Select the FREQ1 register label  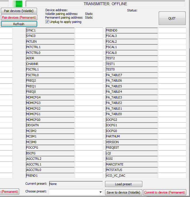click(x=50, y=86)
